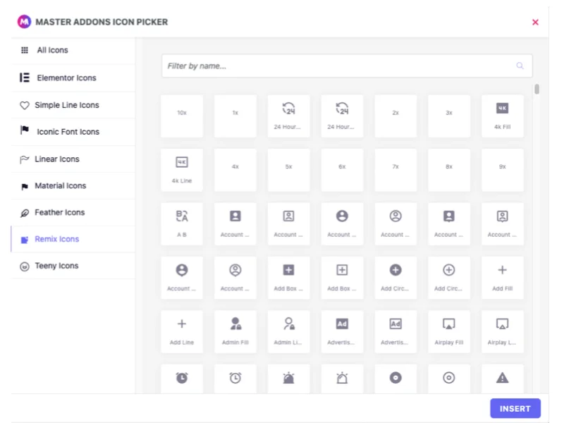Choose the outlined Account circle icon in A B row
564x423 pixels.
[396, 223]
